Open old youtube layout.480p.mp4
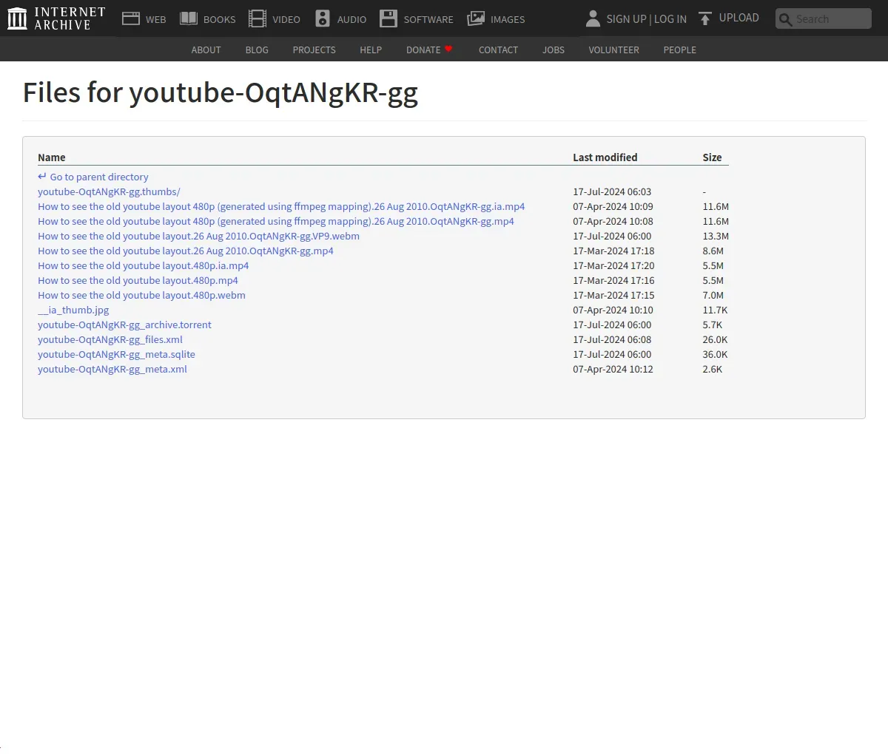Screen dimensions: 888x754 138,280
